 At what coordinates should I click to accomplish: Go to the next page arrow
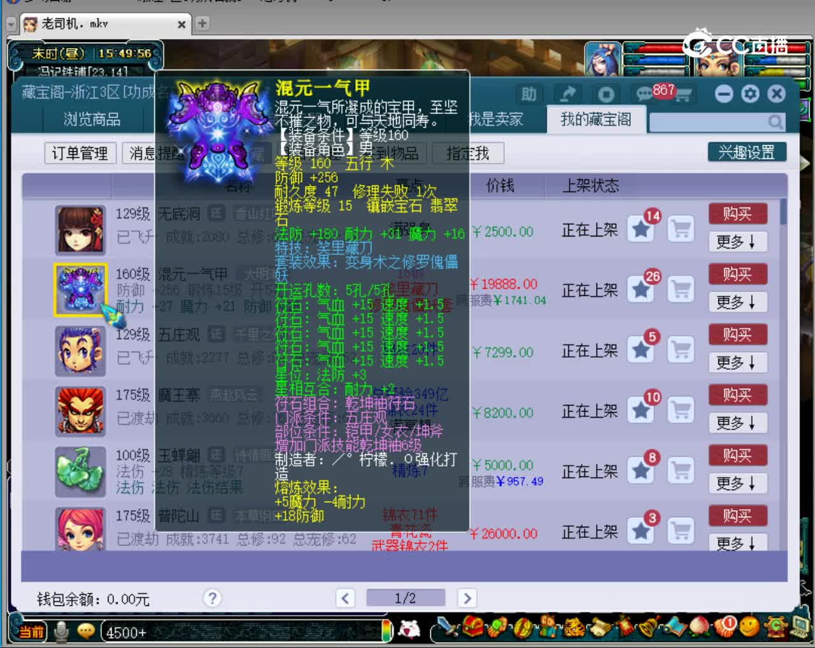[x=467, y=598]
